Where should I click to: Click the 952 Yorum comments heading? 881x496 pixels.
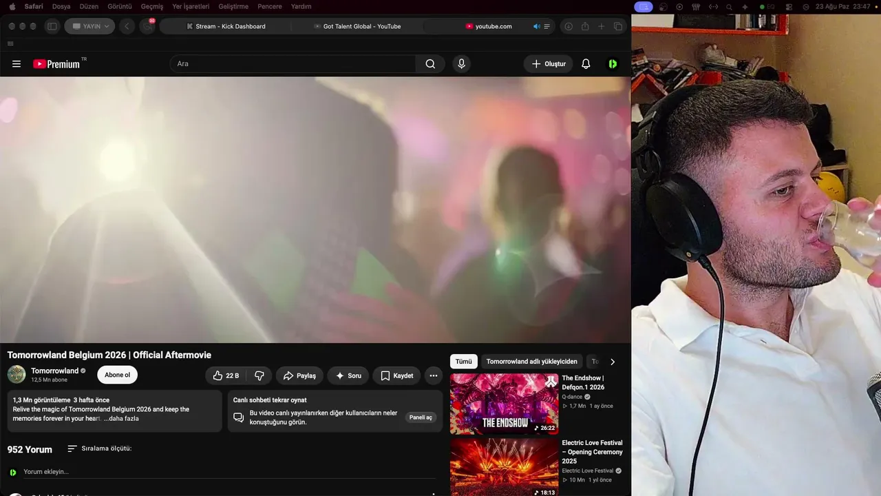pyautogui.click(x=30, y=449)
